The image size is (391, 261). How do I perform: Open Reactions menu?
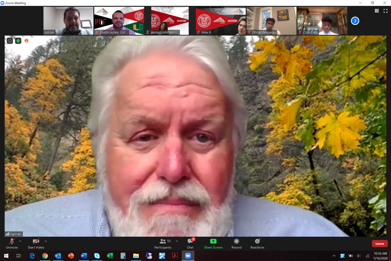(257, 243)
